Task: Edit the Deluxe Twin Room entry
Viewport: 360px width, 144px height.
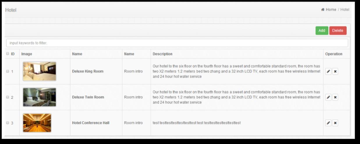Action: [328, 97]
